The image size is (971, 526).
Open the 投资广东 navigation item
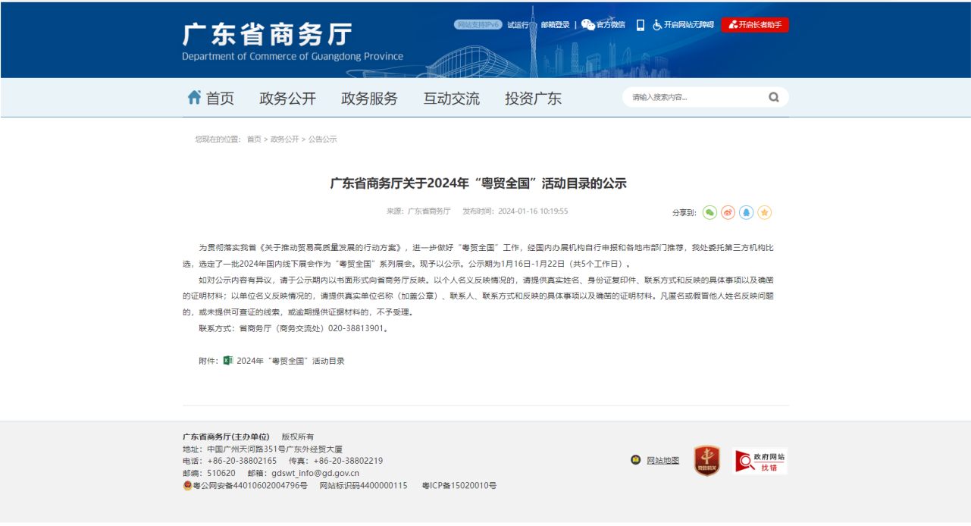coord(533,99)
